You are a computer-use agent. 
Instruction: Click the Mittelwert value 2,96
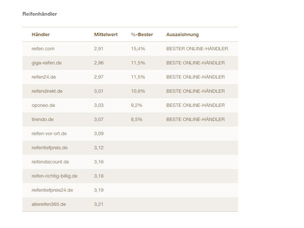99,63
